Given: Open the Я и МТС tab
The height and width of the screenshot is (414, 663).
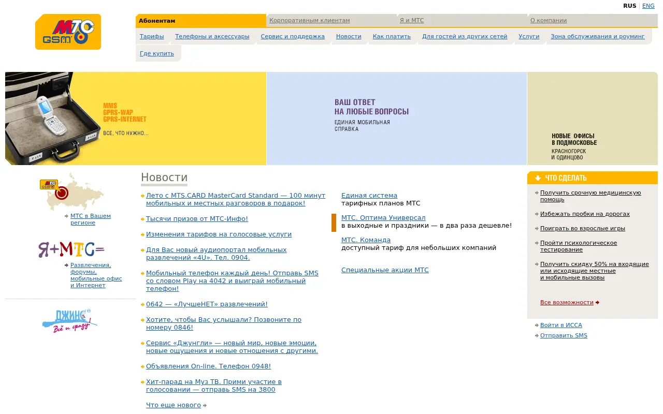Looking at the screenshot, I should coord(412,21).
